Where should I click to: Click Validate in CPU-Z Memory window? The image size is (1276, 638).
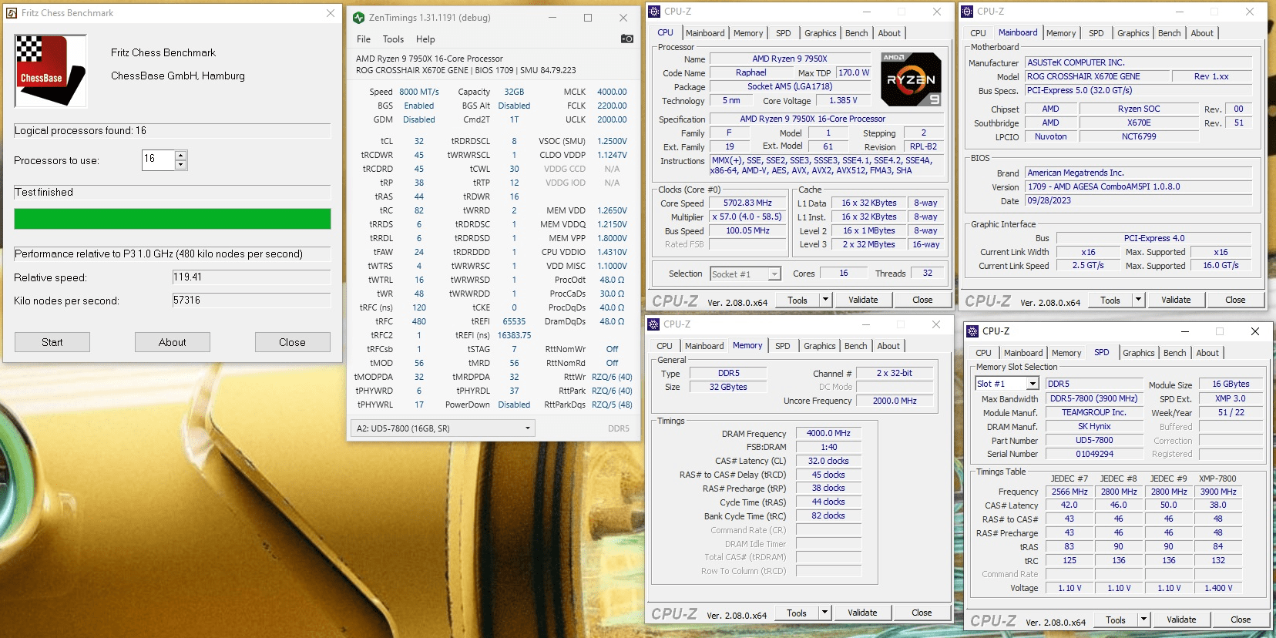click(862, 613)
